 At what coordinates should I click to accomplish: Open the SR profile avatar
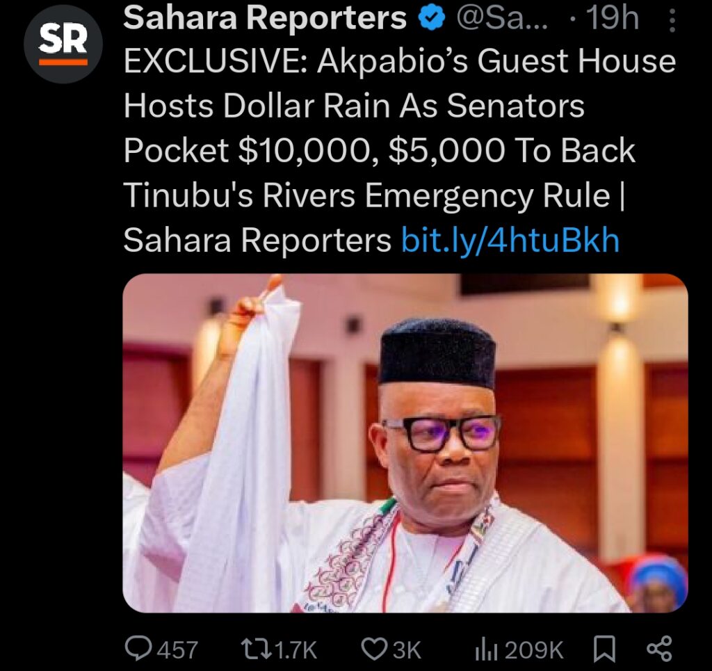(63, 43)
